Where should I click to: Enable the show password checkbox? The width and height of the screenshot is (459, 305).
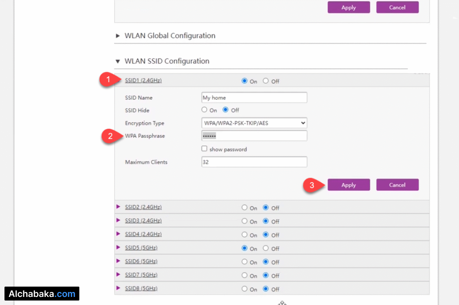[x=204, y=149]
